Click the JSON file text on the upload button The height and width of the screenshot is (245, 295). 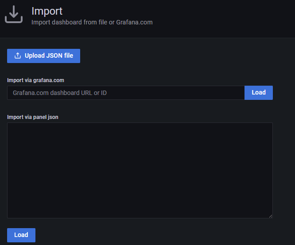coord(60,55)
